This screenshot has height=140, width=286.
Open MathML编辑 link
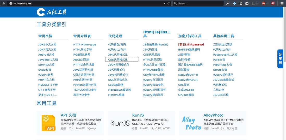tap(116, 95)
